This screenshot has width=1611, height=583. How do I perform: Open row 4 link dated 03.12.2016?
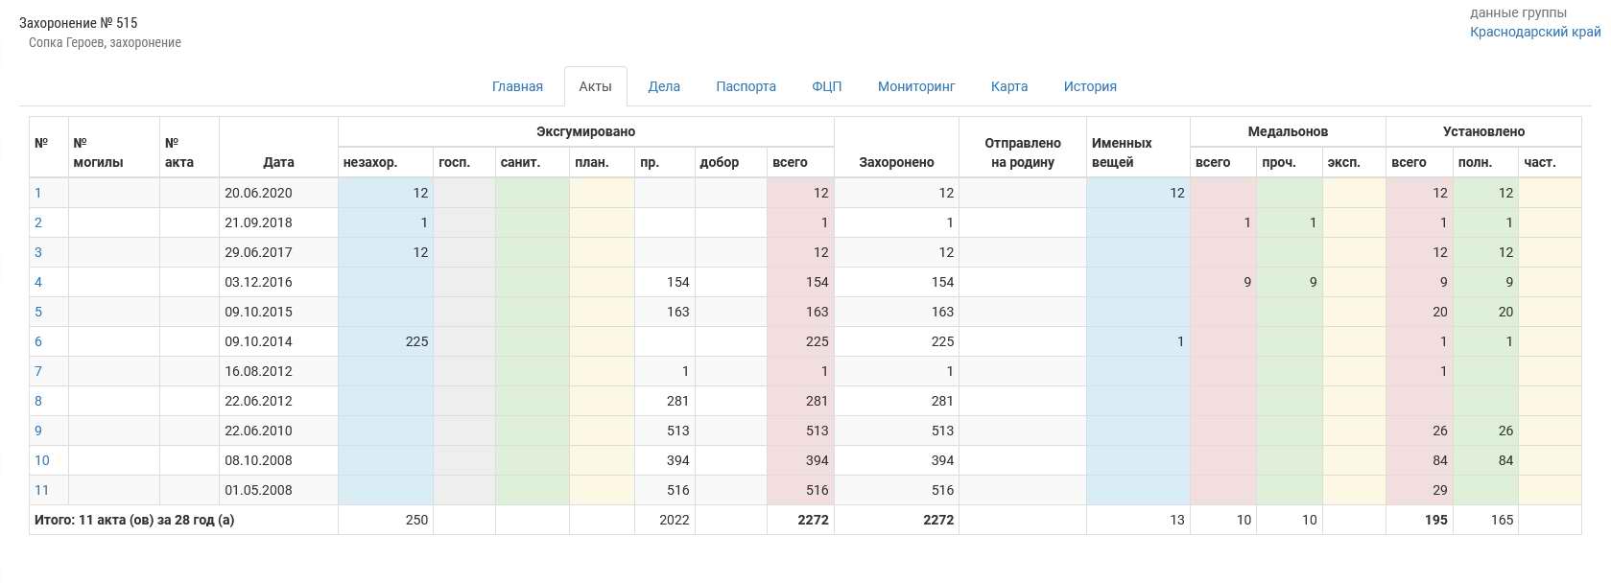(38, 282)
